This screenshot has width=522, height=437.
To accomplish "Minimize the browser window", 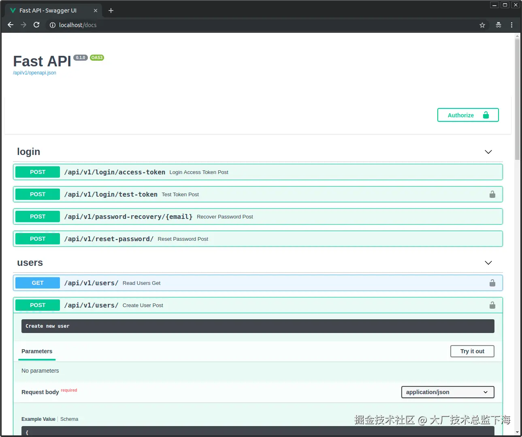I will (x=494, y=5).
